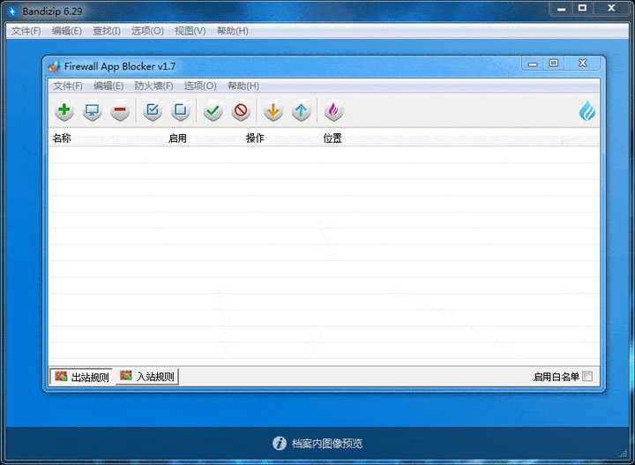Open 文件(F) menu in Firewall App Blocker
The image size is (635, 465).
(68, 86)
